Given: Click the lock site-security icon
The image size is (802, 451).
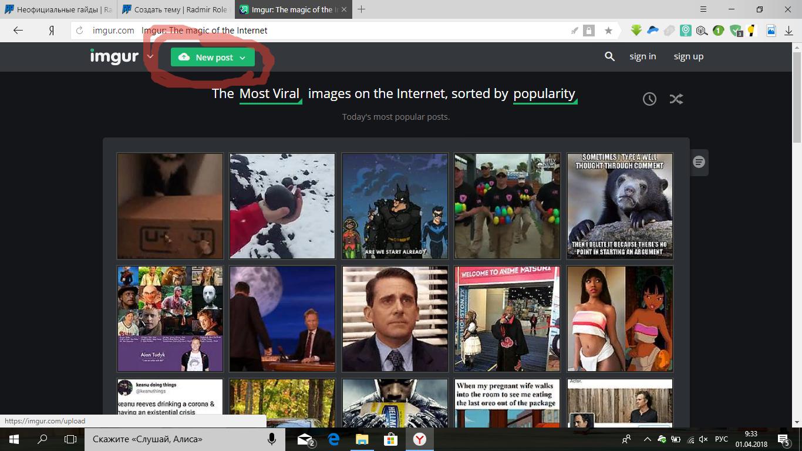Looking at the screenshot, I should 589,31.
